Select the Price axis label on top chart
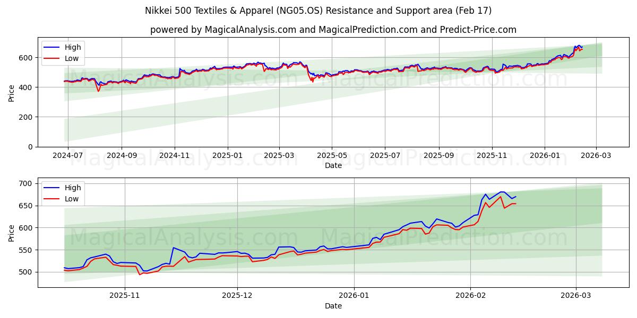The image size is (637, 318). click(12, 92)
